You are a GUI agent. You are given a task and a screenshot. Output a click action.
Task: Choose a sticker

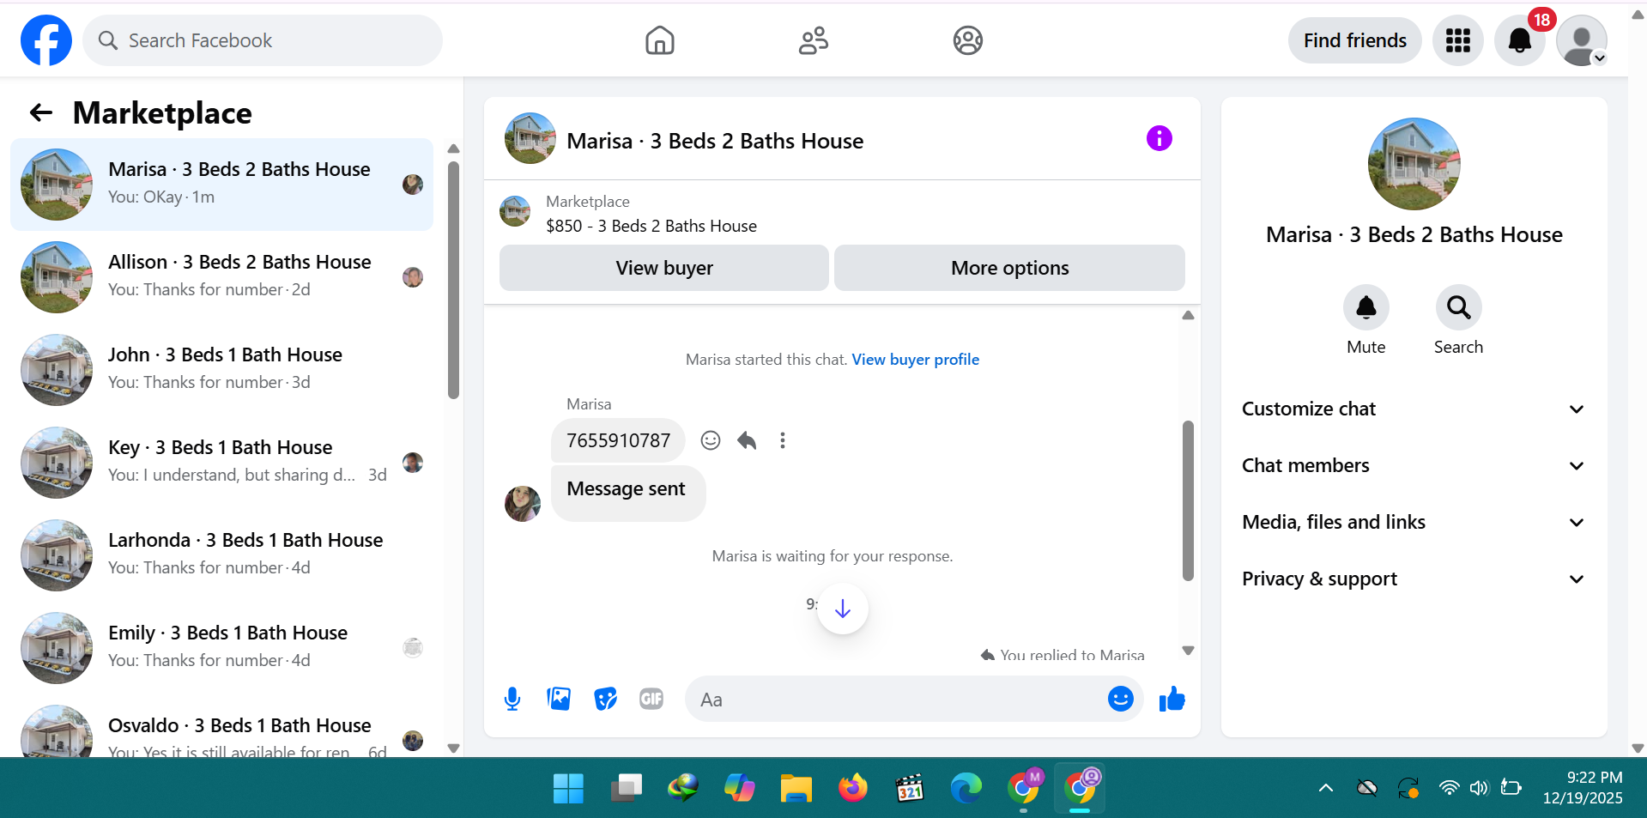pos(605,700)
